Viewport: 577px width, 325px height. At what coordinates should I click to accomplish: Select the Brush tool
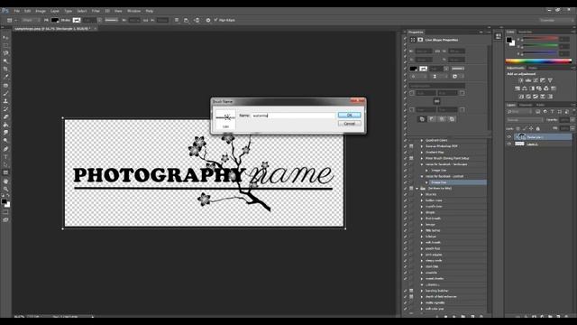pyautogui.click(x=5, y=93)
